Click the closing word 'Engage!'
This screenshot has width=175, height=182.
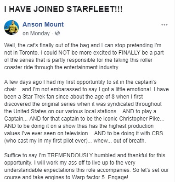[118, 177]
